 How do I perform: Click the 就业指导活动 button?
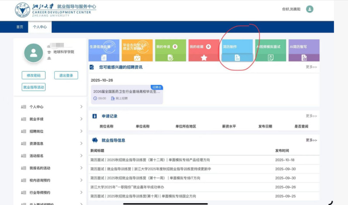[x=34, y=87]
